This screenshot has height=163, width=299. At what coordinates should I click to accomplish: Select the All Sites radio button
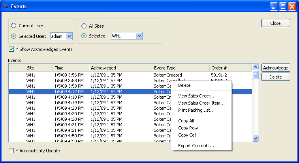84,26
